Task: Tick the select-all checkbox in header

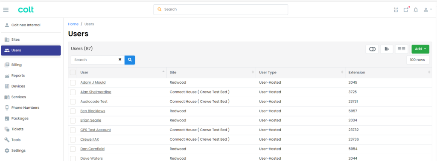Action: click(73, 73)
